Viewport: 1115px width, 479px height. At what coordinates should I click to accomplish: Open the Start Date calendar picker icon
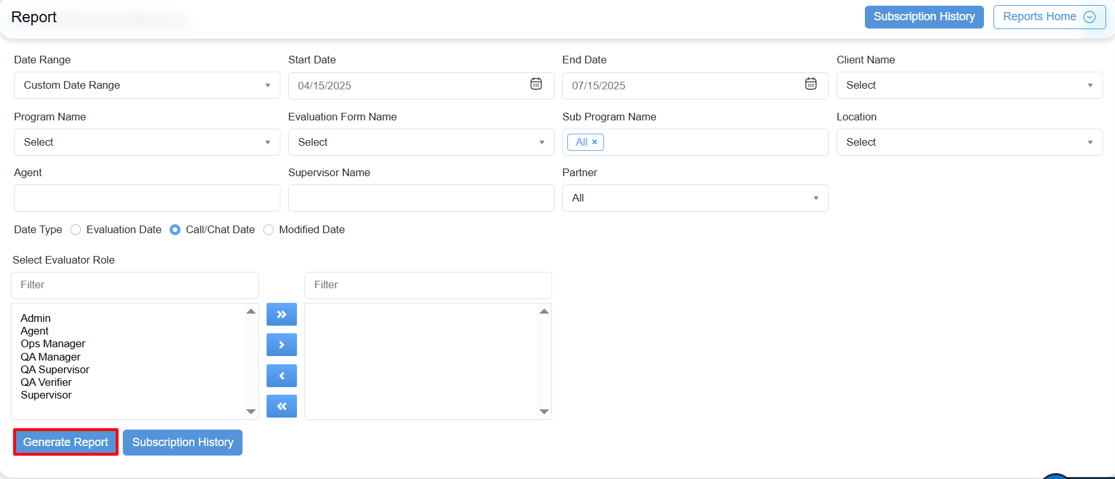point(536,84)
